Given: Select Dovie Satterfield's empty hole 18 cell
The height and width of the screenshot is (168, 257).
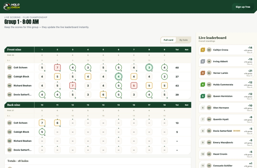Looking at the screenshot, I should tap(164, 150).
